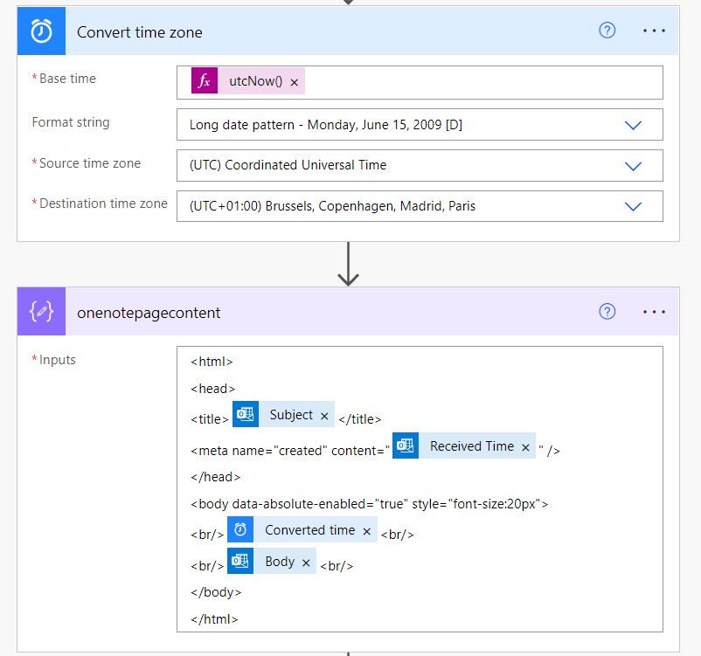Click inside the Base time input field
The width and height of the screenshot is (701, 656).
coord(420,83)
